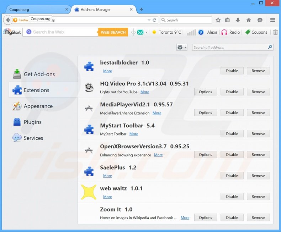The width and height of the screenshot is (281, 232).
Task: Open the Appearance category
Action: pos(38,106)
